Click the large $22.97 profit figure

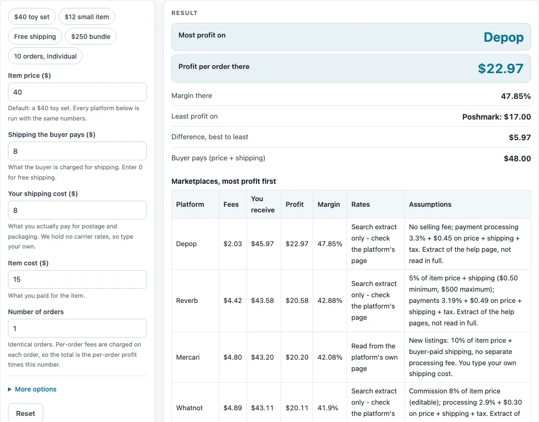500,68
